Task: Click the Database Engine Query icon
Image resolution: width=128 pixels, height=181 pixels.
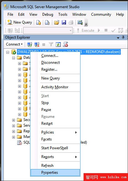Action: point(38,22)
